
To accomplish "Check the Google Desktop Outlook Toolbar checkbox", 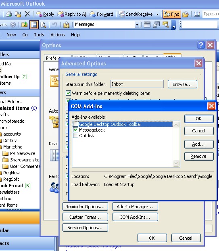I will pos(75,124).
